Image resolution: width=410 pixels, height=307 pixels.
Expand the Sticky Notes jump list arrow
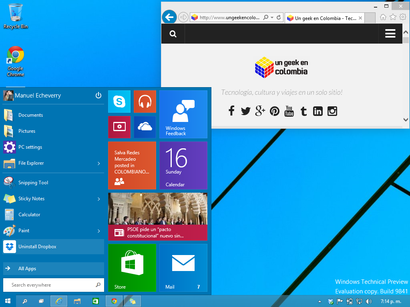pyautogui.click(x=99, y=199)
